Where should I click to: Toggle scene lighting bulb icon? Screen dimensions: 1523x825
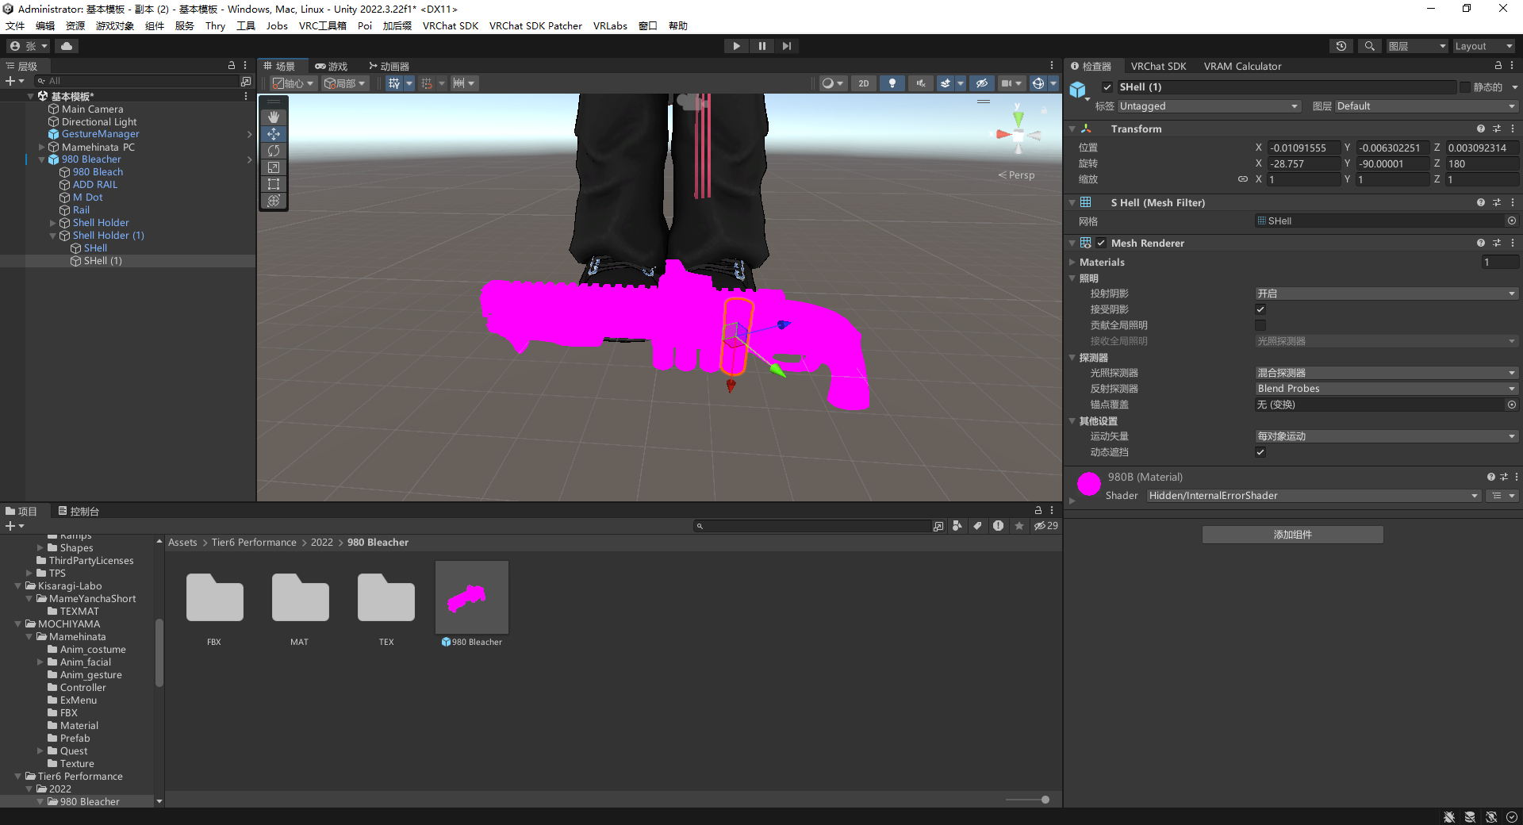pyautogui.click(x=892, y=83)
